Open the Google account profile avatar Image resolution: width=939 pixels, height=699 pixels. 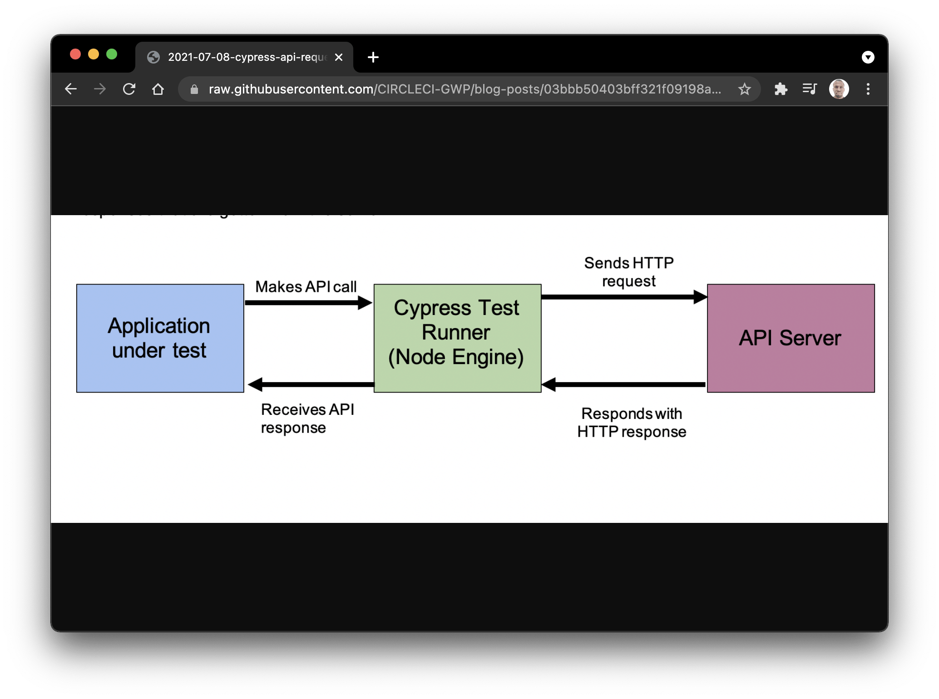tap(840, 89)
